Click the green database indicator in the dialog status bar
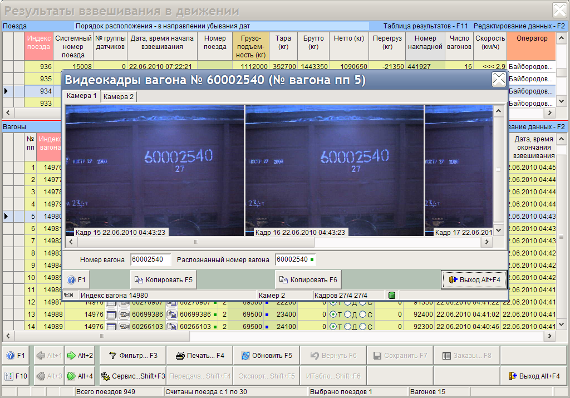Screen dimensions: 570x398 391,295
